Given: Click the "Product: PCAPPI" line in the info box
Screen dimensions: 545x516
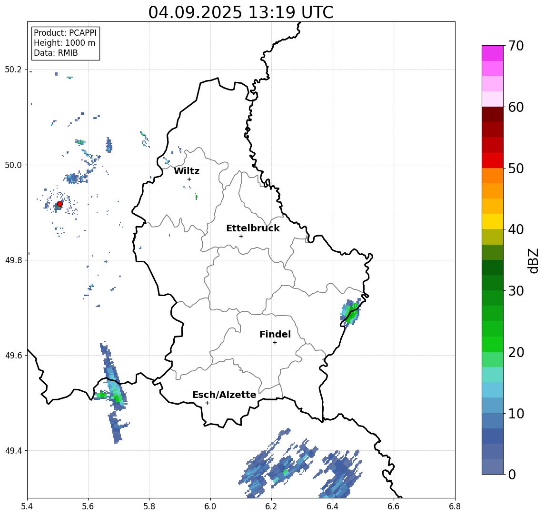Looking at the screenshot, I should (65, 33).
